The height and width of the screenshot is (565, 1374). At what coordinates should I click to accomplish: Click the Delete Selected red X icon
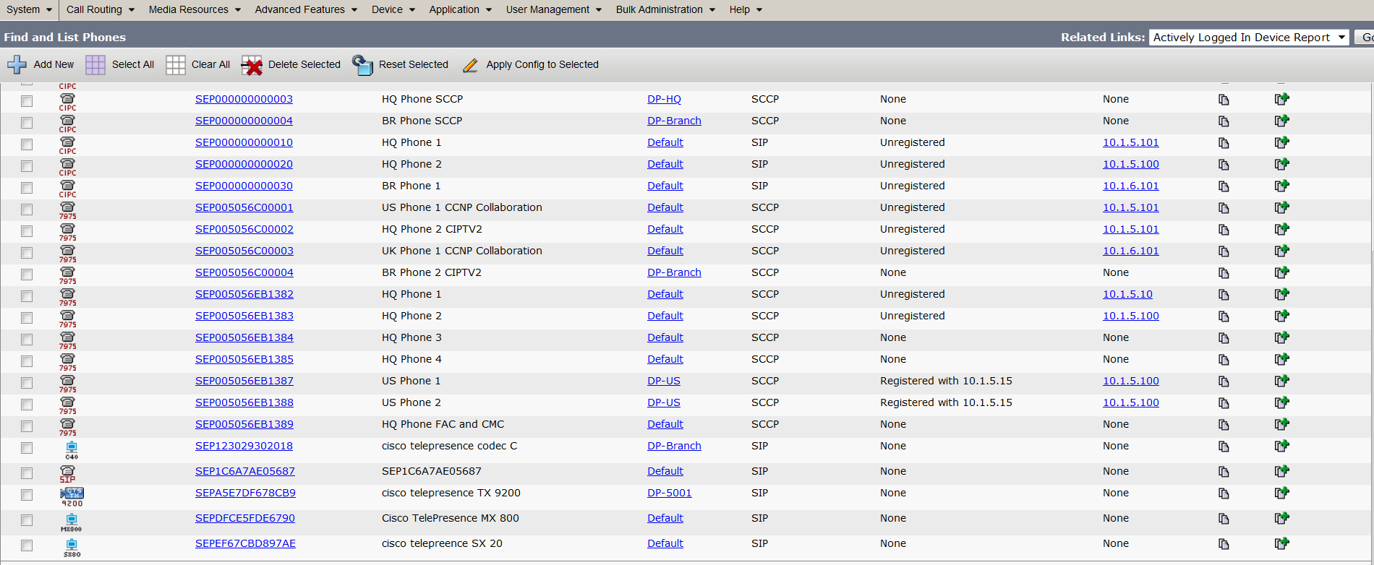[x=252, y=65]
